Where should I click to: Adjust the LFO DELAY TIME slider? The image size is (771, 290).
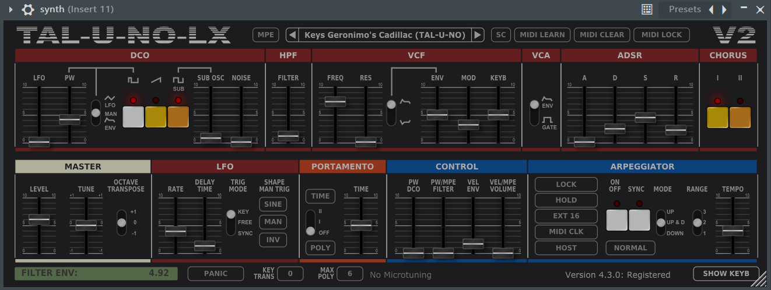(205, 246)
